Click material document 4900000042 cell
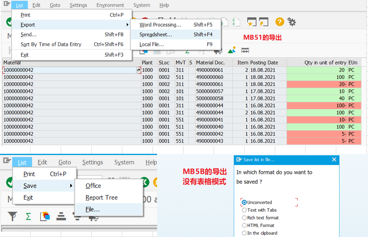 pos(214,134)
